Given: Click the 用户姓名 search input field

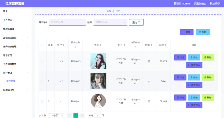Looking at the screenshot, I should coord(67,22).
